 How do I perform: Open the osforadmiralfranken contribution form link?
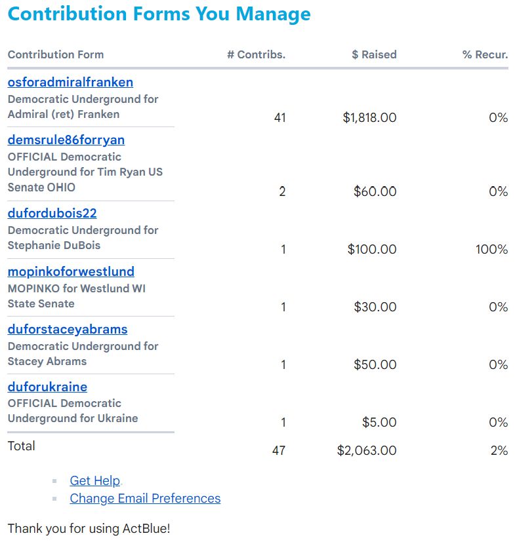click(x=70, y=83)
